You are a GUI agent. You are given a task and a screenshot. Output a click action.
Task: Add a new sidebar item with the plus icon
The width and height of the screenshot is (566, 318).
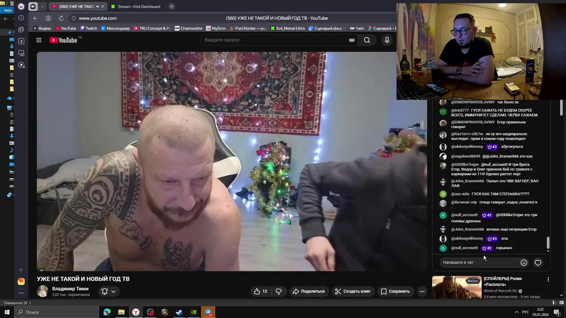click(21, 270)
